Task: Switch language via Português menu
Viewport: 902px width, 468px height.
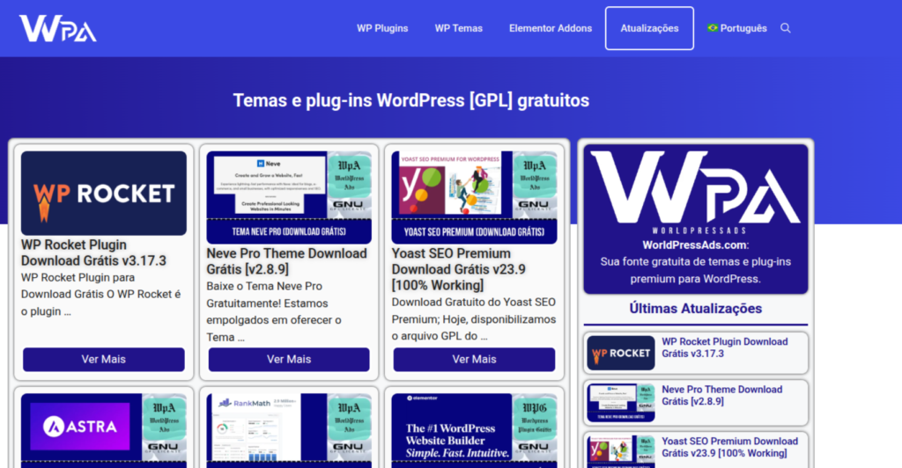Action: (743, 28)
